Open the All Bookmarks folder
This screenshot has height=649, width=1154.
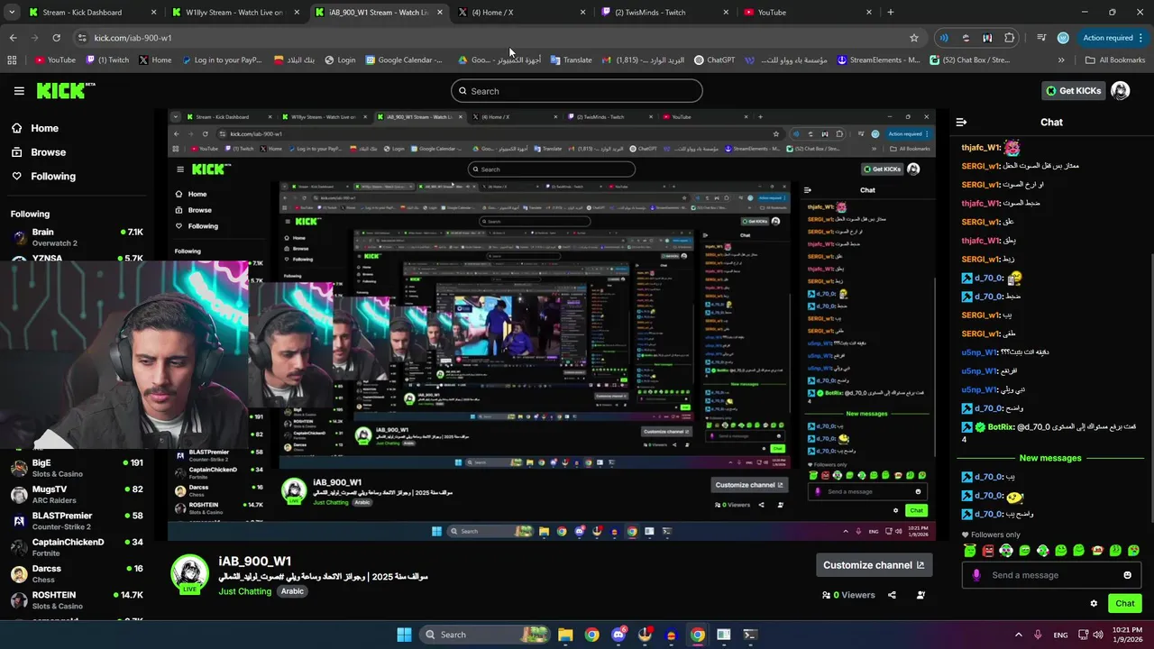pos(1115,60)
